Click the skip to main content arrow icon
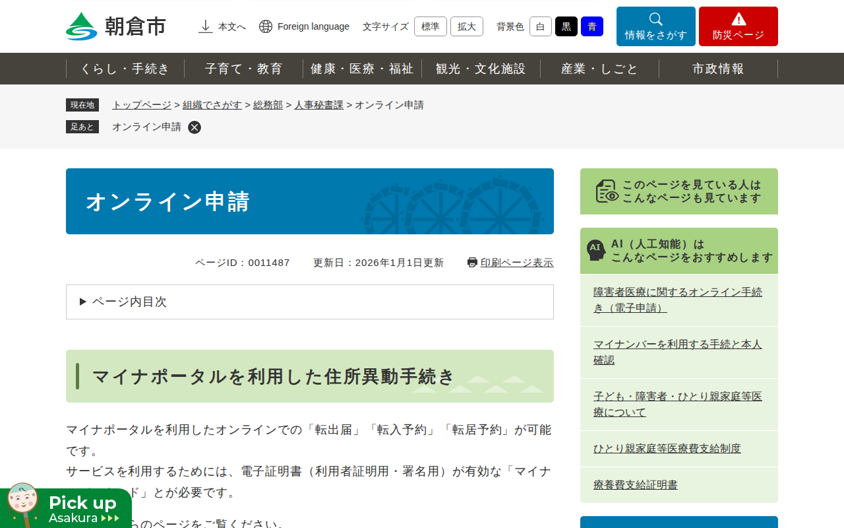The image size is (844, 528). click(x=206, y=26)
